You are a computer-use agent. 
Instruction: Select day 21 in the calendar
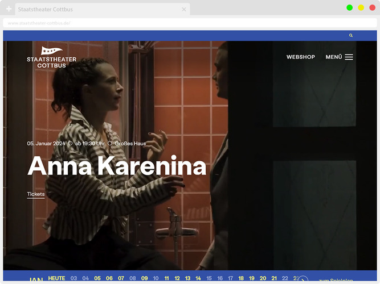pyautogui.click(x=274, y=278)
